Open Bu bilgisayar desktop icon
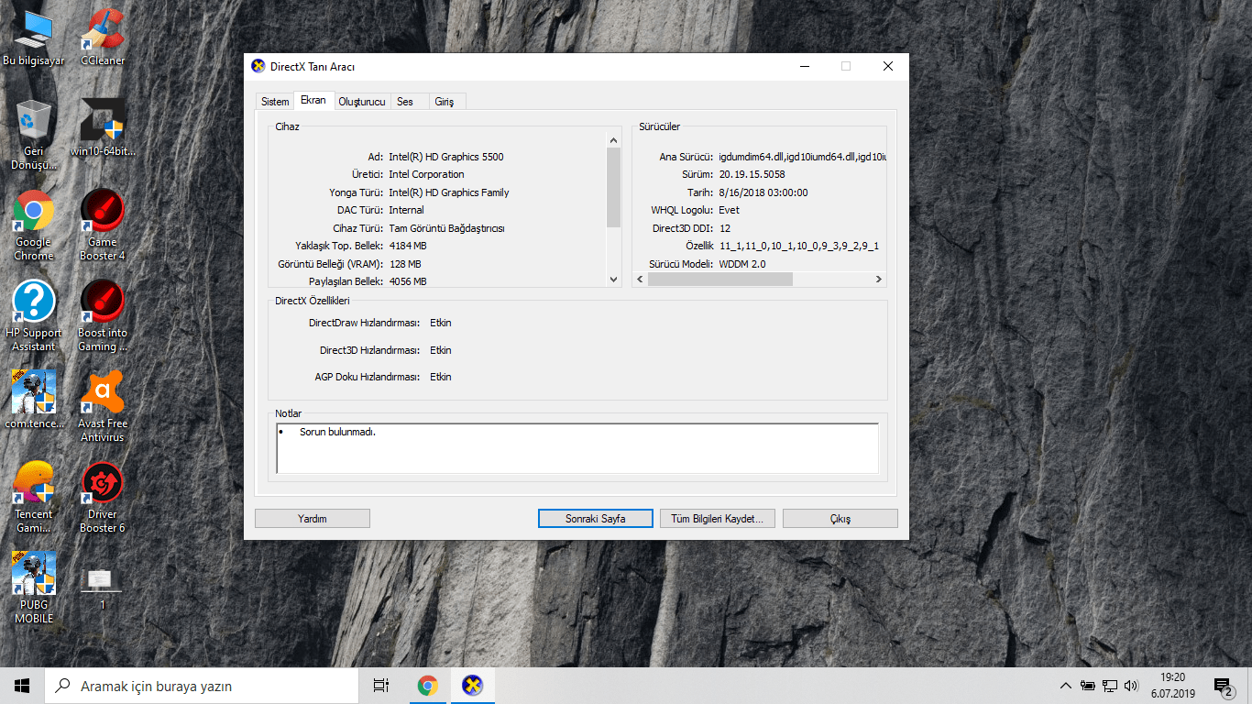The width and height of the screenshot is (1252, 704). point(34,38)
